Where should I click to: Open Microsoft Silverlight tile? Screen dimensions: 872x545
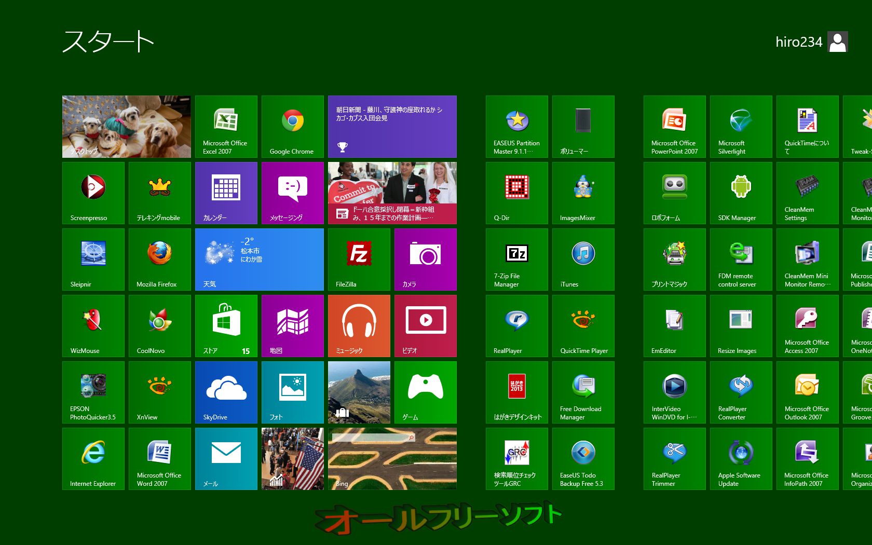coord(741,127)
